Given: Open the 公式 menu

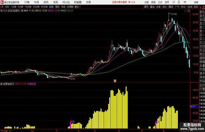Looking at the screenshot, I should (x=160, y=2).
